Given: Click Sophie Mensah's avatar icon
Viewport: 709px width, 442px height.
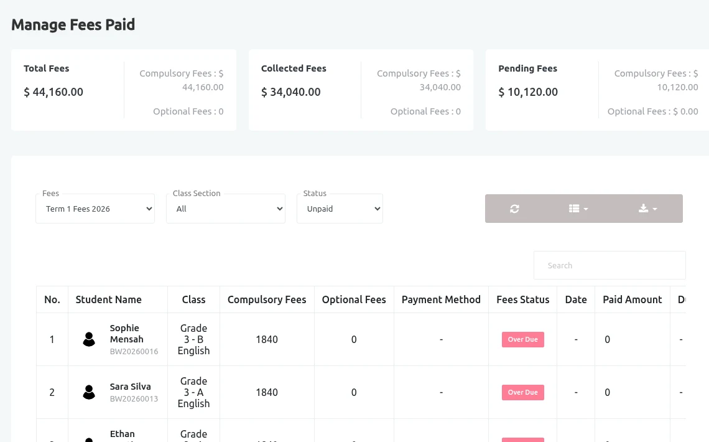Looking at the screenshot, I should pyautogui.click(x=89, y=339).
